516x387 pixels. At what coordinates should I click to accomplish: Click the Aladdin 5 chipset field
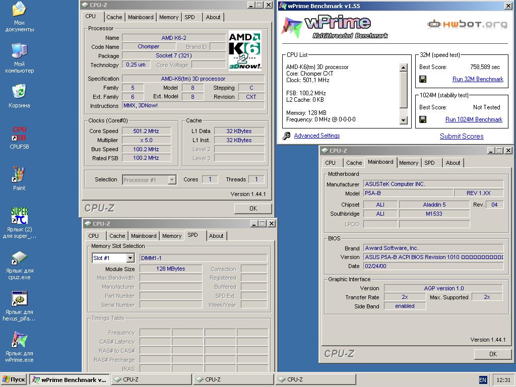(434, 205)
